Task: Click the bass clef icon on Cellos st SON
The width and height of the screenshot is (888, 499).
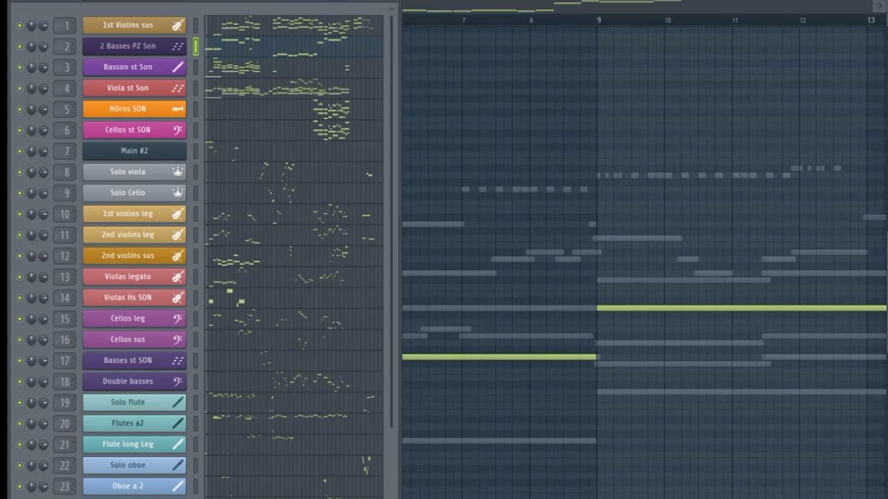Action: click(178, 130)
